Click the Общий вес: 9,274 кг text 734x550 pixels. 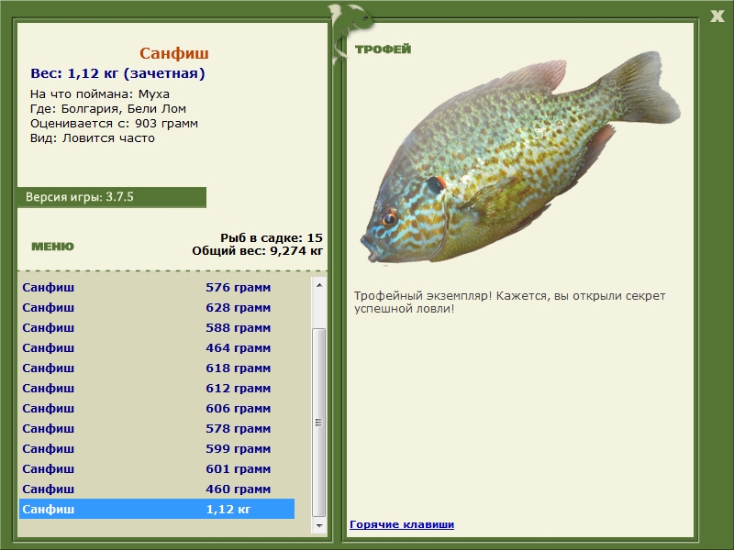[x=258, y=251]
